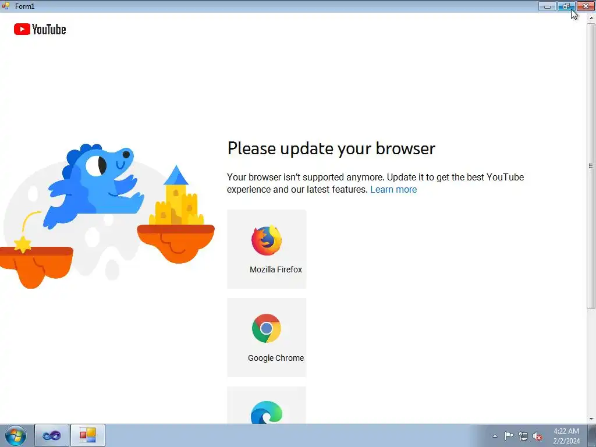Click the Google Chrome logo icon
The image size is (596, 447).
267,328
